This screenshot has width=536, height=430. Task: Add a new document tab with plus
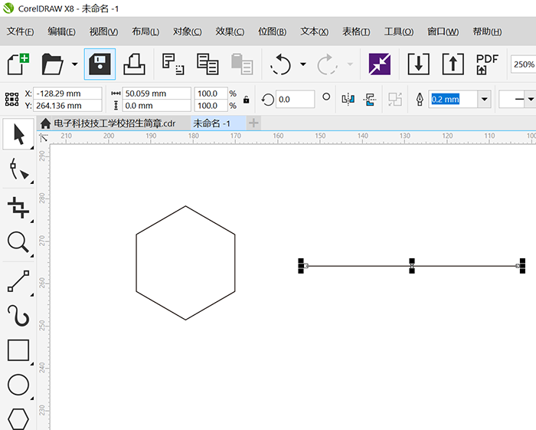[253, 123]
